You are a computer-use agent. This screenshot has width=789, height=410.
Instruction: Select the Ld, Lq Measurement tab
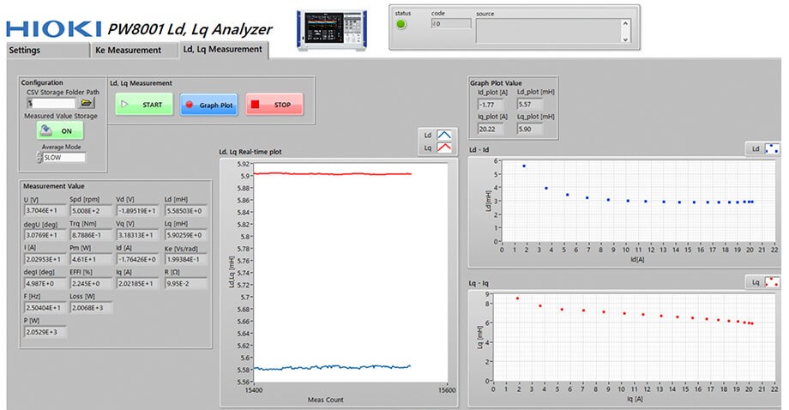[x=223, y=50]
